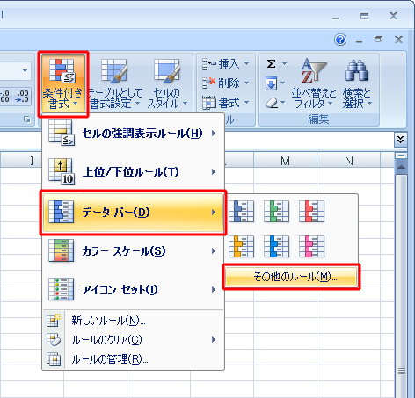Open Sort and Filter (並べ替えとフィルタ)
415x398 pixels.
[x=314, y=83]
